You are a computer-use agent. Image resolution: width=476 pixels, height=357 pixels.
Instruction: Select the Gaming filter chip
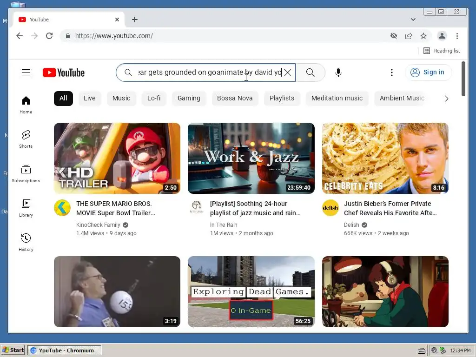click(x=189, y=99)
